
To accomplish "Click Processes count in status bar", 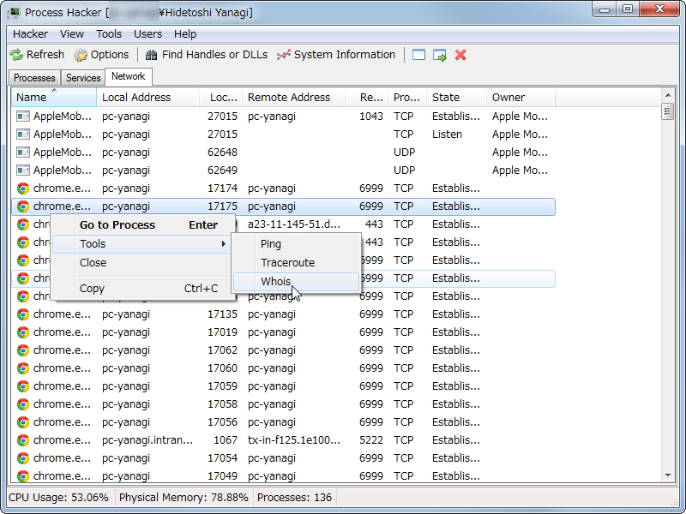I will (294, 498).
